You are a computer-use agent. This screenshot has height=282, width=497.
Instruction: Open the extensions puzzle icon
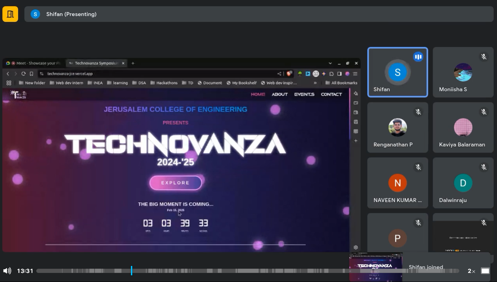pyautogui.click(x=332, y=74)
